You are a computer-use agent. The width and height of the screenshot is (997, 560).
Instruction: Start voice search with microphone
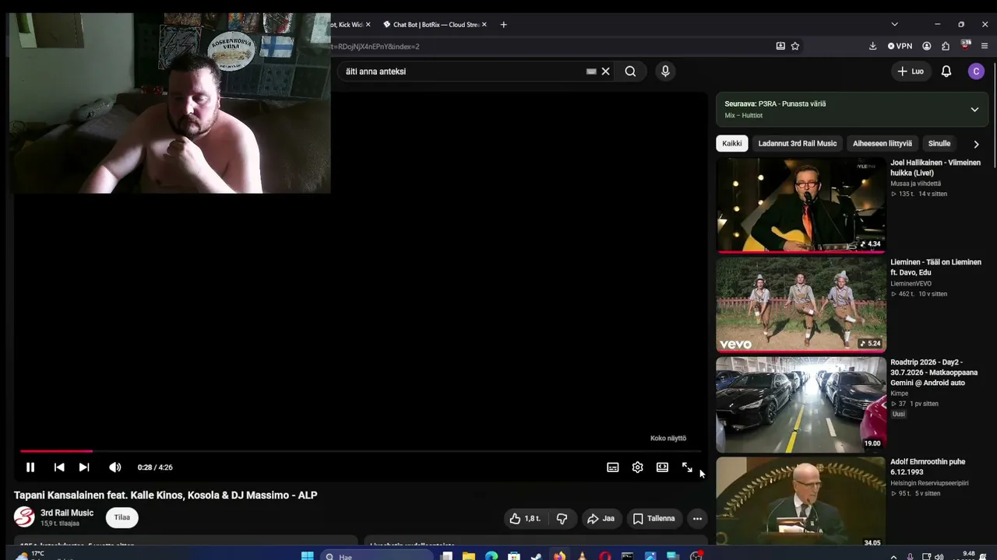[665, 72]
